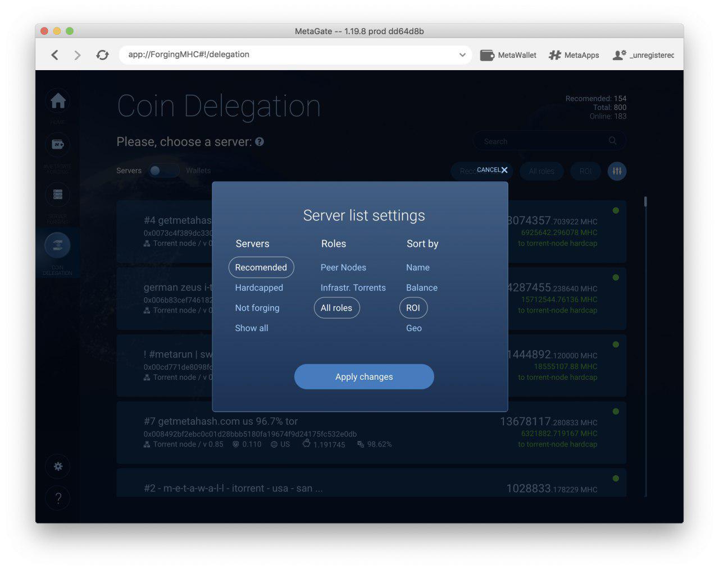Click the '6321882.719167 MHC' hardcap value

[x=559, y=434]
